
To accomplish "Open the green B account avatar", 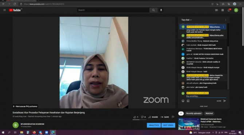I will click(x=236, y=10).
